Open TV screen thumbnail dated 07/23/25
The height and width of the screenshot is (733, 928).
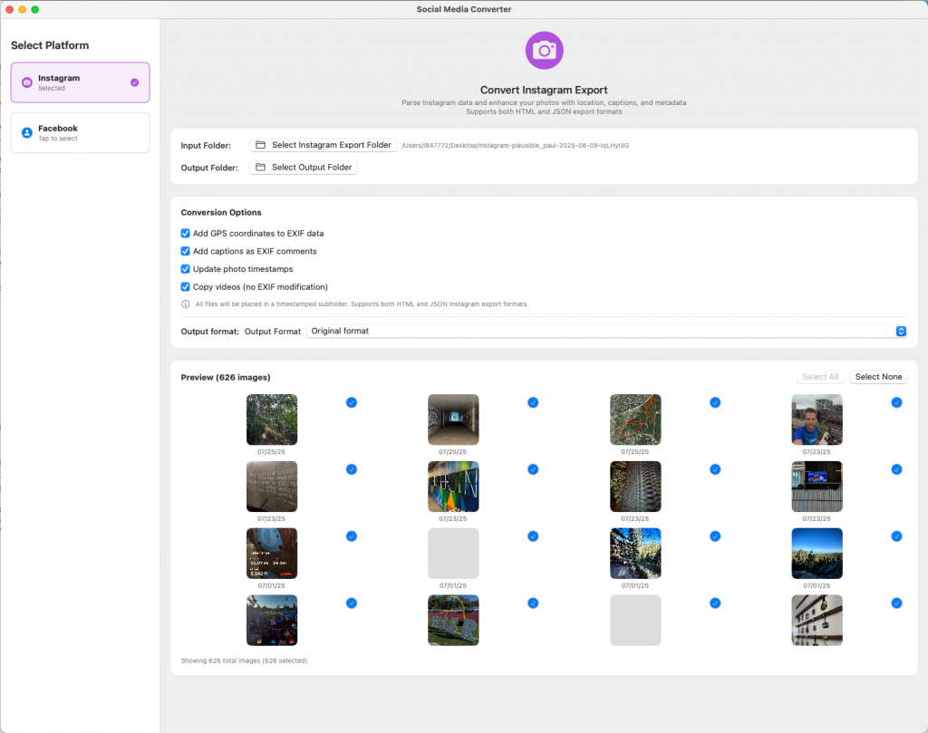tap(817, 487)
